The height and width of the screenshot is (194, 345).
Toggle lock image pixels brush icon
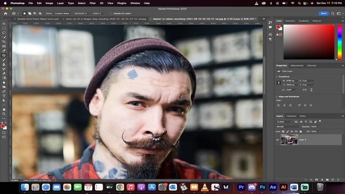pos(287,131)
